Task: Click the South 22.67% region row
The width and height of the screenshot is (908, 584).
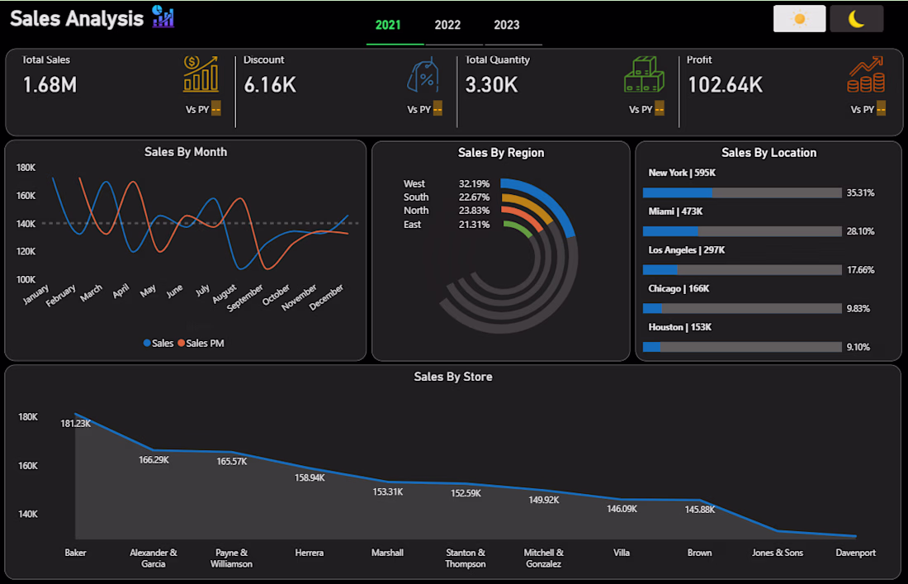Action: point(447,197)
